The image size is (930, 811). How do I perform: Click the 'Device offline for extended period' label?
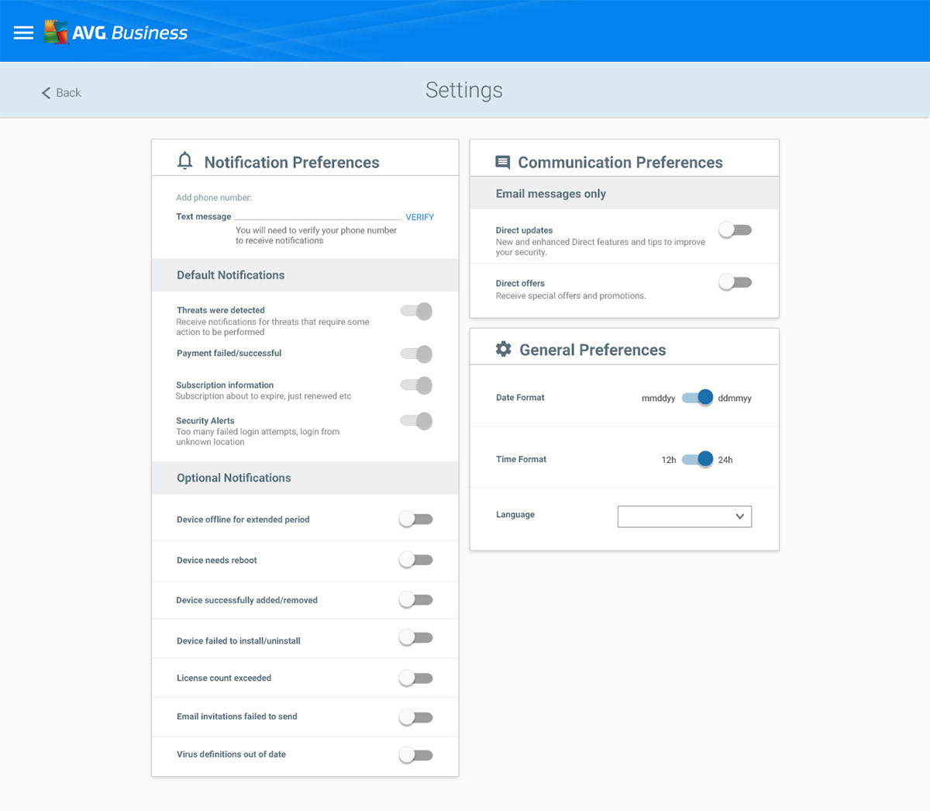[x=243, y=520]
